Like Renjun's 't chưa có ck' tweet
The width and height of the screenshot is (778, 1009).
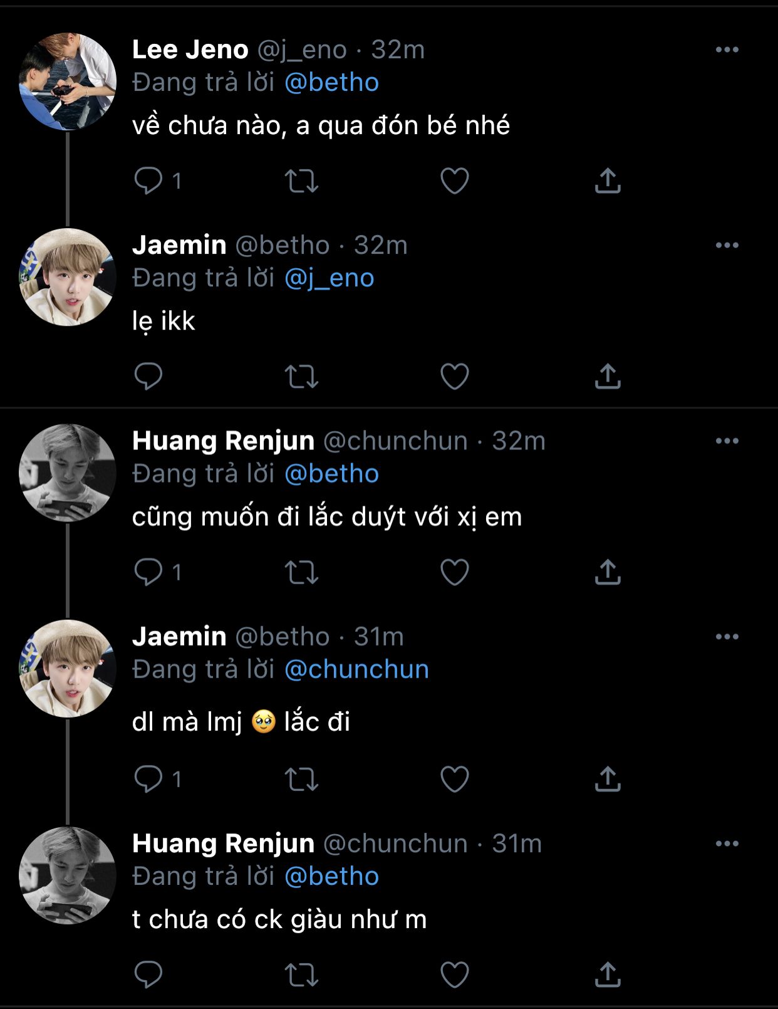[x=454, y=975]
